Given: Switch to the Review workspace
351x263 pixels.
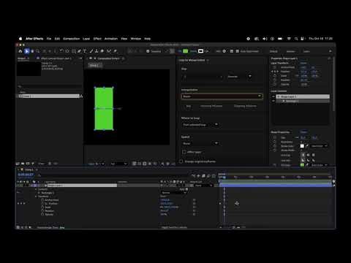Looking at the screenshot, I should (x=290, y=51).
